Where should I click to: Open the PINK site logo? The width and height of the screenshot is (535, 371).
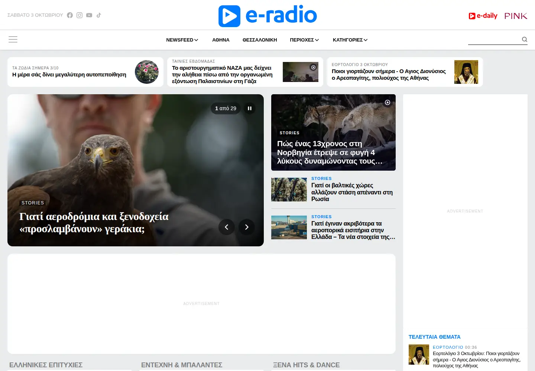tap(516, 16)
